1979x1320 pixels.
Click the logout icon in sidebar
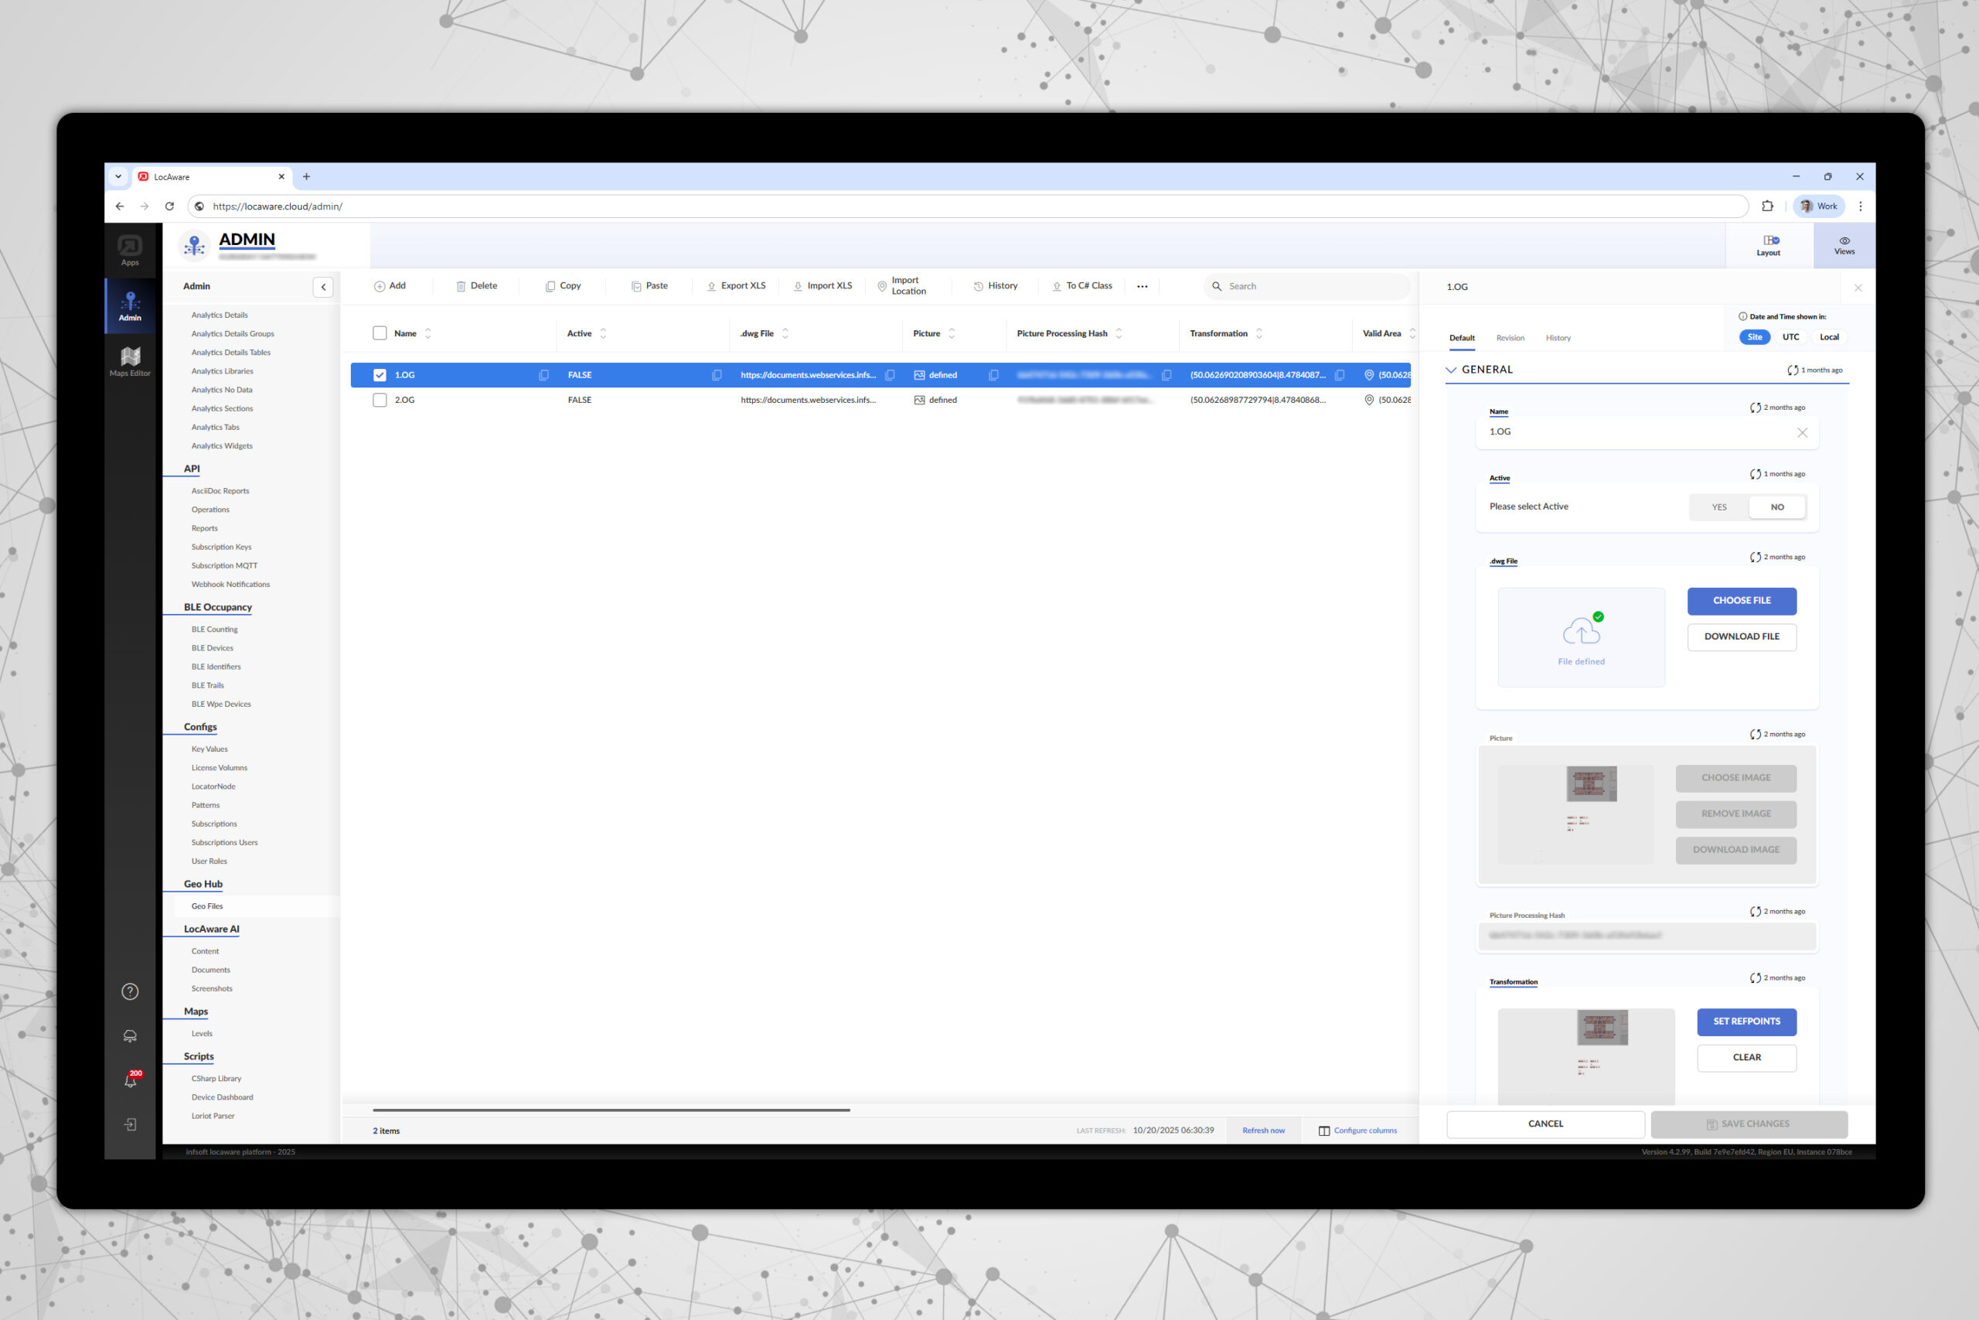coord(130,1124)
